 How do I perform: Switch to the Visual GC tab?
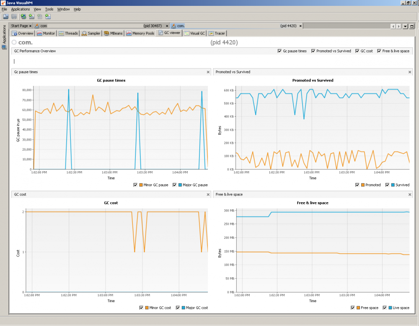point(195,33)
